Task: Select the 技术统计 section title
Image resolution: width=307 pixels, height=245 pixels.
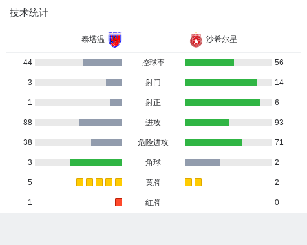Action: (29, 13)
